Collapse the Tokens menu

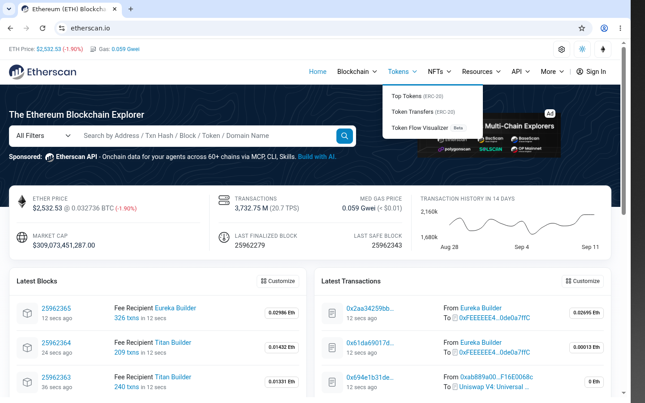(402, 72)
